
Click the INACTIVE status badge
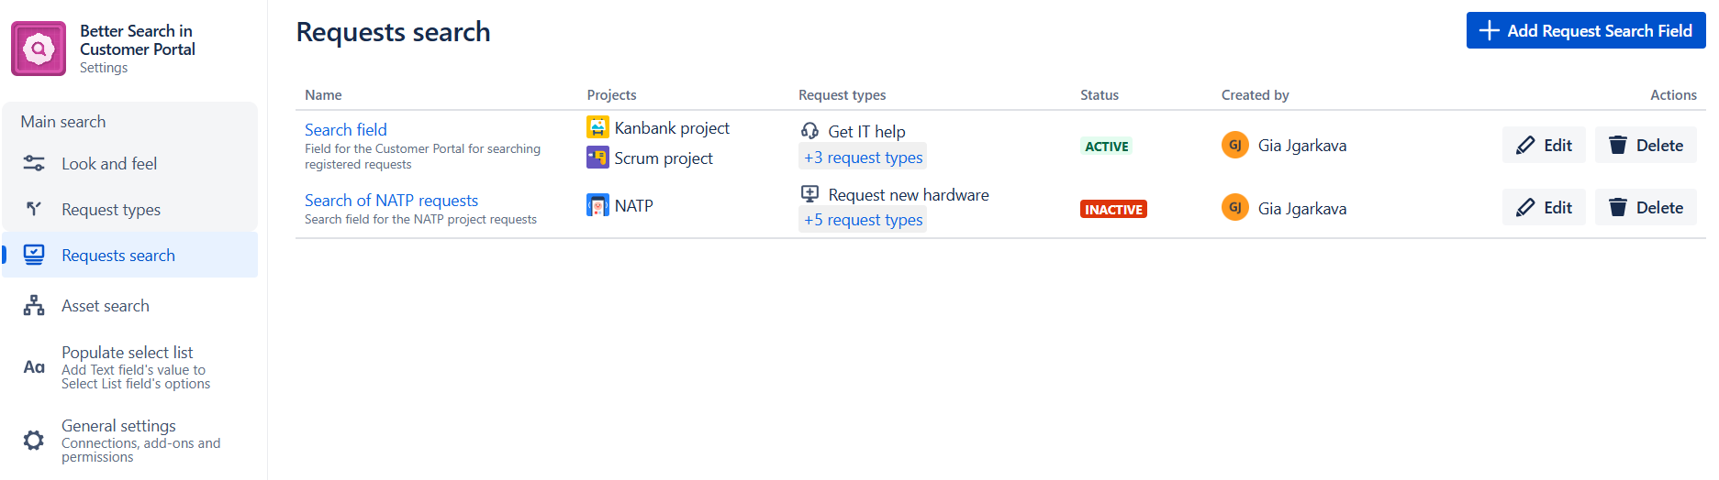1113,210
